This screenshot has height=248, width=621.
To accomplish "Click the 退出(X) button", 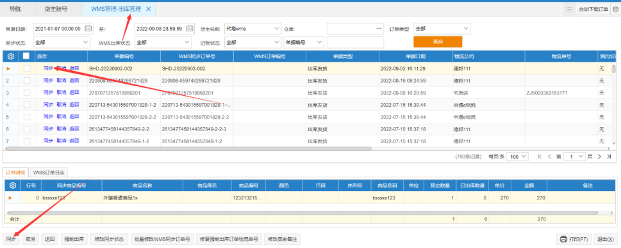I will (605, 239).
